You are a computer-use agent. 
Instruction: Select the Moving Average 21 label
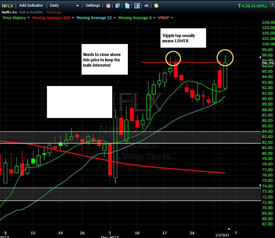(x=94, y=18)
